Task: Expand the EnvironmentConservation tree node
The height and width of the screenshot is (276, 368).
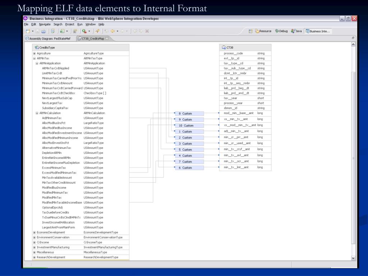Action: (x=34, y=237)
